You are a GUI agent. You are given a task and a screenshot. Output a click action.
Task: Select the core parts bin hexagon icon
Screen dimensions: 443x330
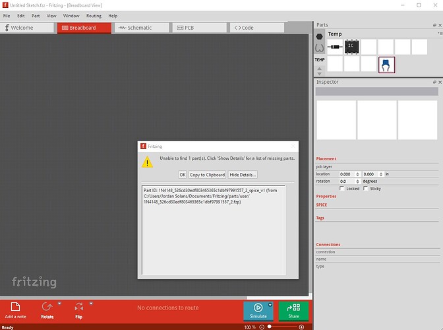pyautogui.click(x=319, y=36)
